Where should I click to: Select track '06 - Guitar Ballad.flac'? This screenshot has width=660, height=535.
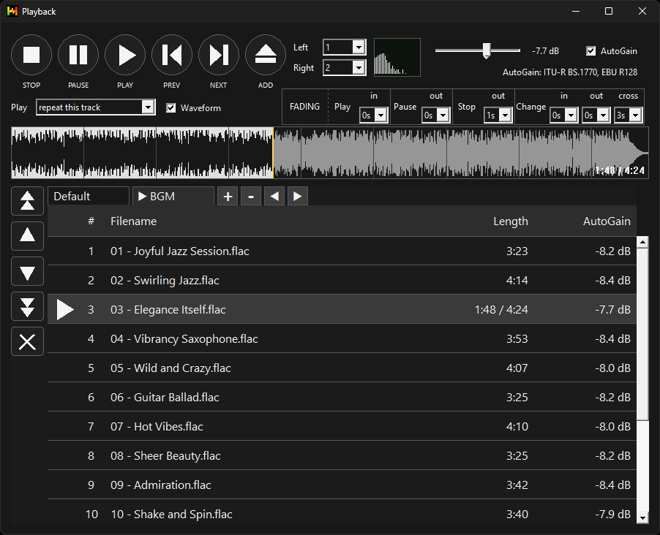(x=342, y=397)
